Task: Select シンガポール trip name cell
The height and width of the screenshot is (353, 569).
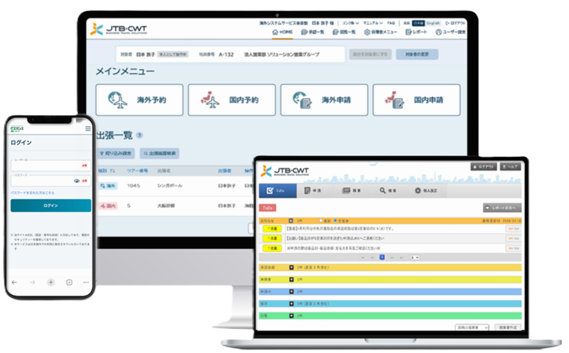Action: click(169, 186)
